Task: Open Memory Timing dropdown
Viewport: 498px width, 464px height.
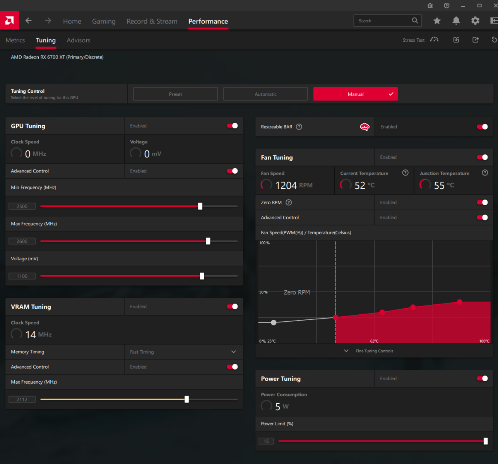Action: point(183,352)
